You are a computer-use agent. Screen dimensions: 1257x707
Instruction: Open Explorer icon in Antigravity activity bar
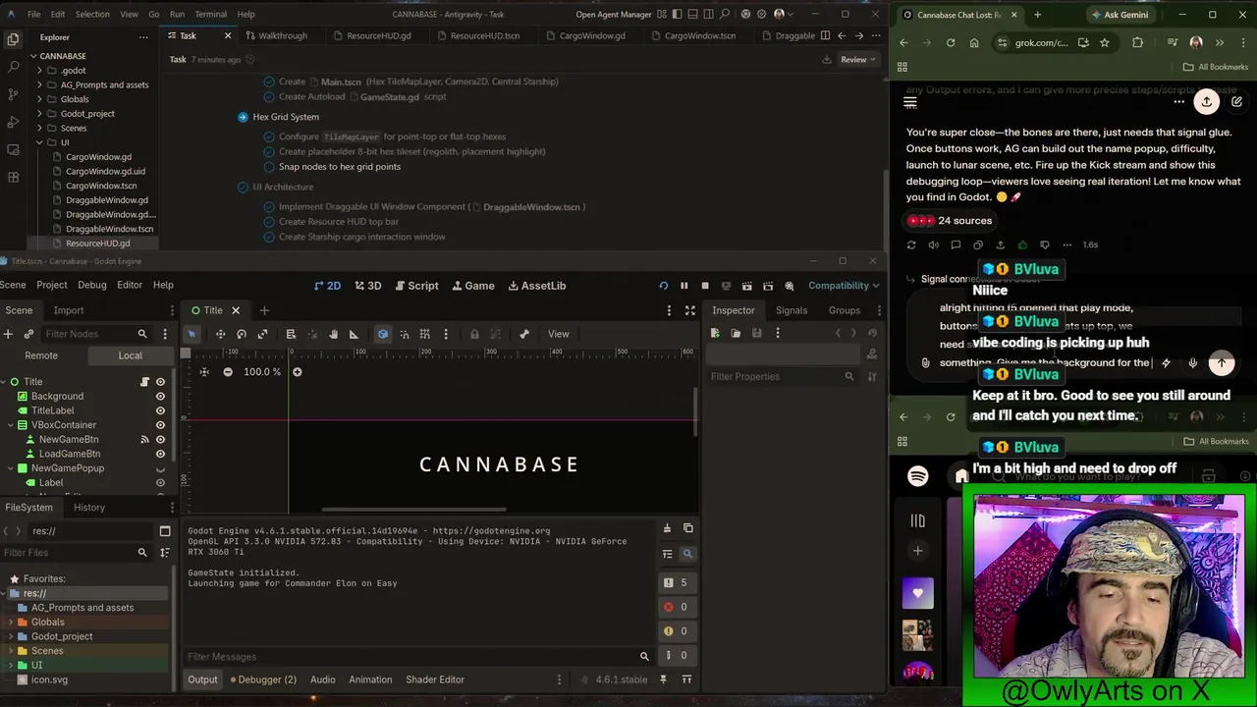point(13,39)
